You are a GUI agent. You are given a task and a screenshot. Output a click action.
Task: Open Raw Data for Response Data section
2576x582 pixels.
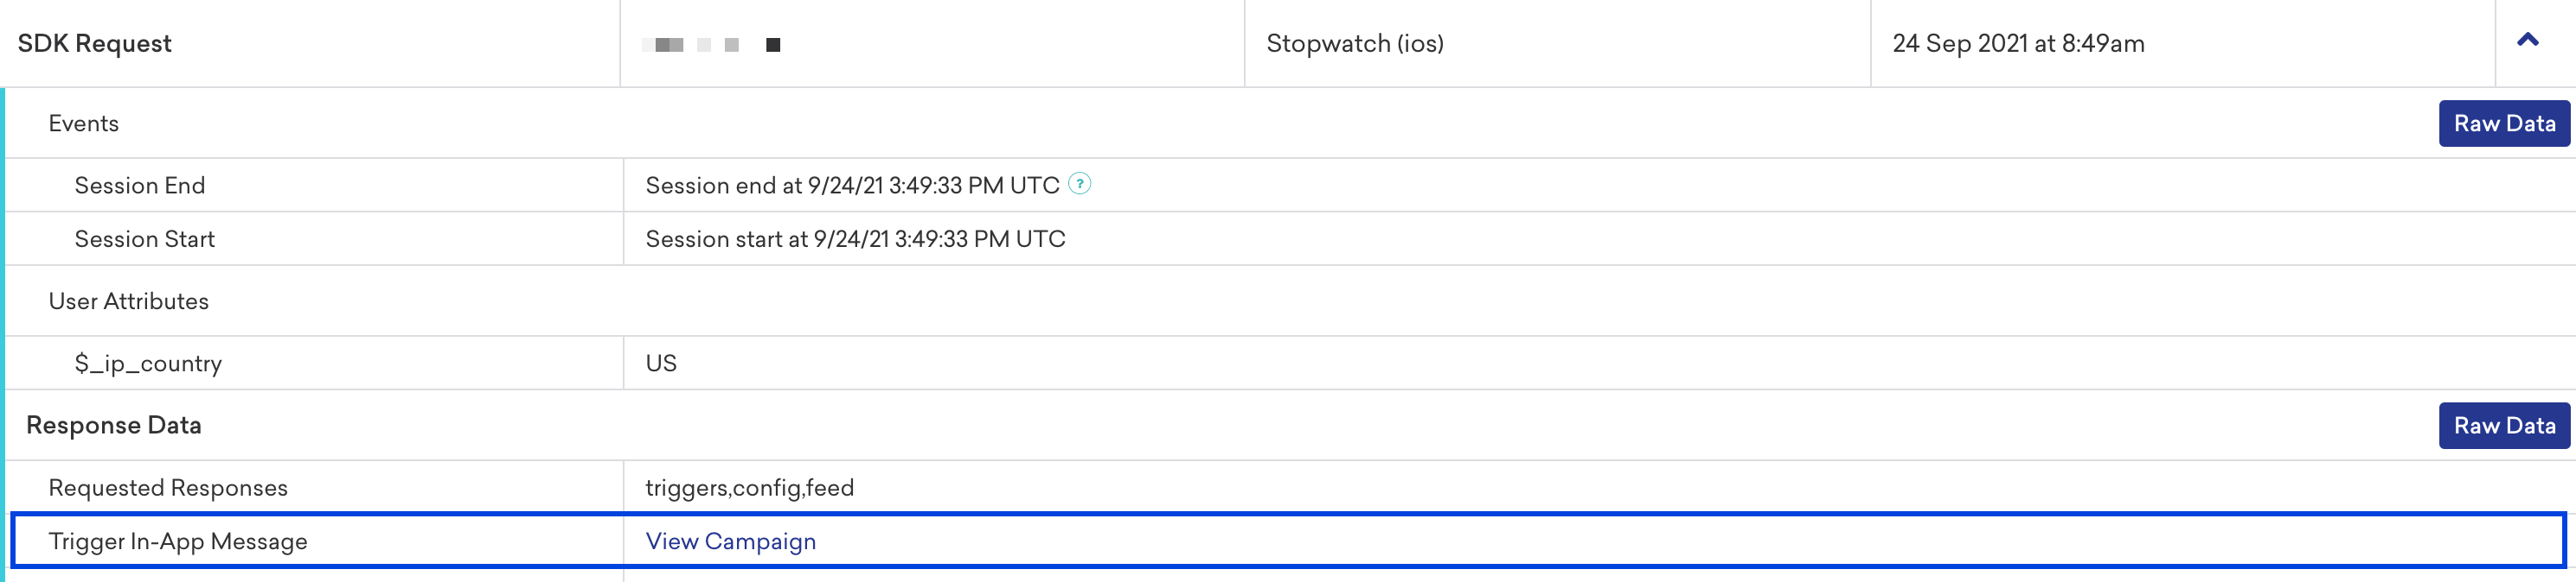[2503, 425]
